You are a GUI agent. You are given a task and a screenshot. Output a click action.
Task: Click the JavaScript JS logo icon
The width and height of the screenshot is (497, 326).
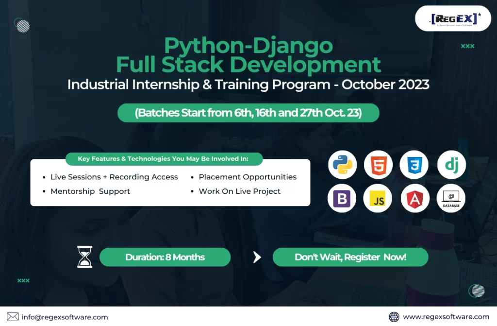point(378,198)
